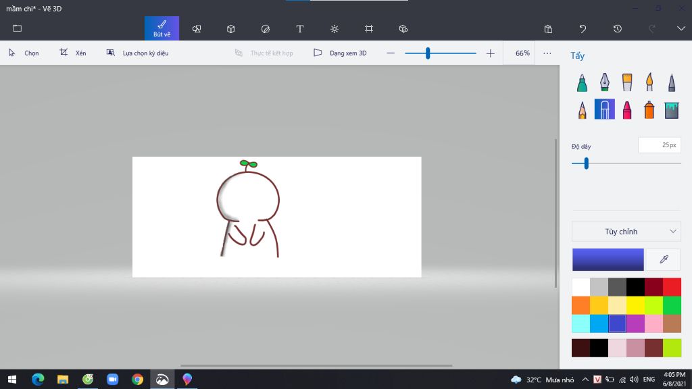This screenshot has width=692, height=389.
Task: Open Microsoft Edge from the taskbar
Action: pos(38,380)
